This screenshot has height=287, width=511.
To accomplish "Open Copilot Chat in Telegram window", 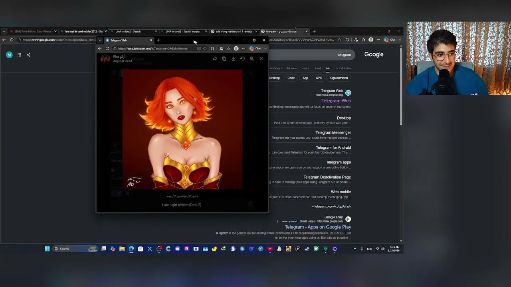I will tap(255, 49).
